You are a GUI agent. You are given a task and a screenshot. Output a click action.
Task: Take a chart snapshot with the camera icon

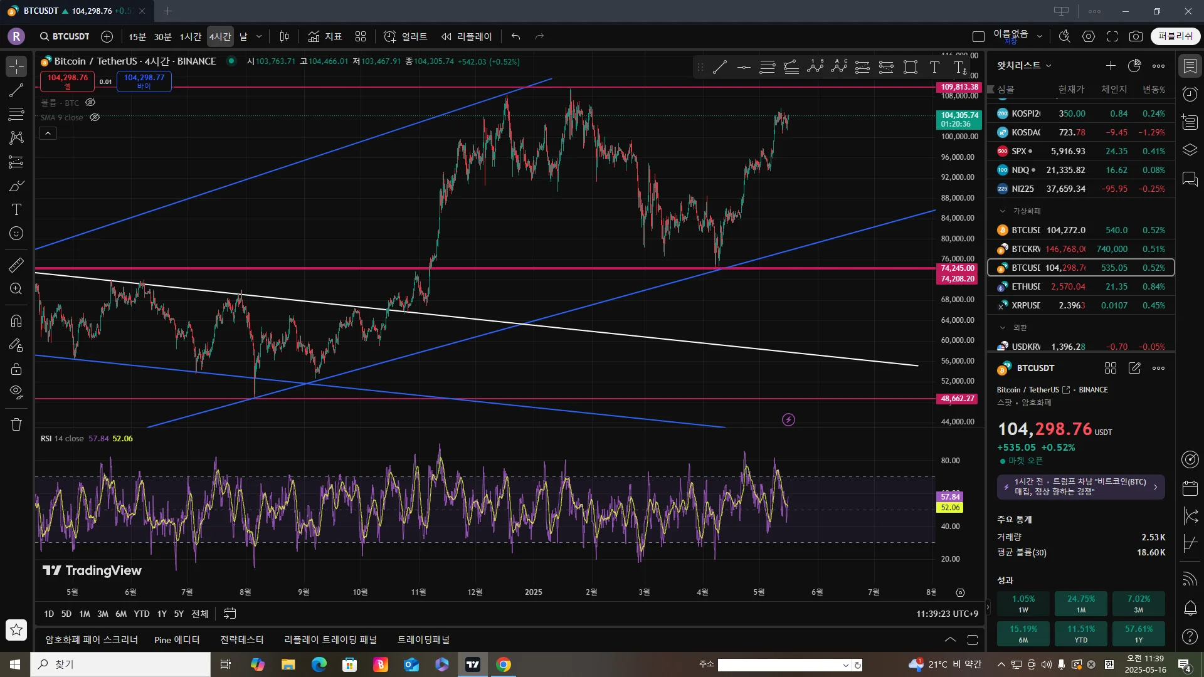click(x=1136, y=36)
